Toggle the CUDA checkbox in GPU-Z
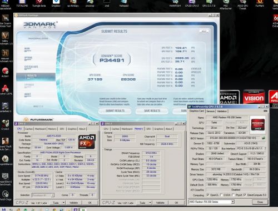Screen dimensions: 278x211 click(221, 195)
